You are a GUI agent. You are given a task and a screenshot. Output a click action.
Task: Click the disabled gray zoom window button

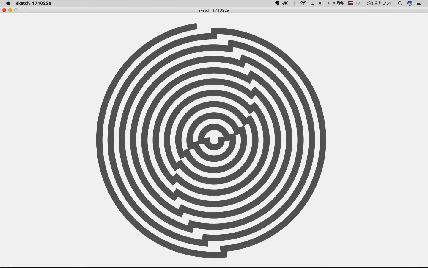16,10
